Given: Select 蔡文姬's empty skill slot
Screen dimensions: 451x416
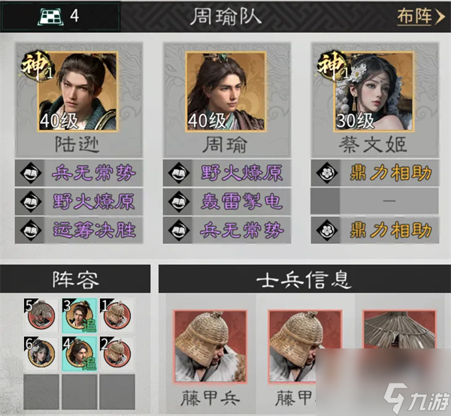Looking at the screenshot, I should 375,200.
